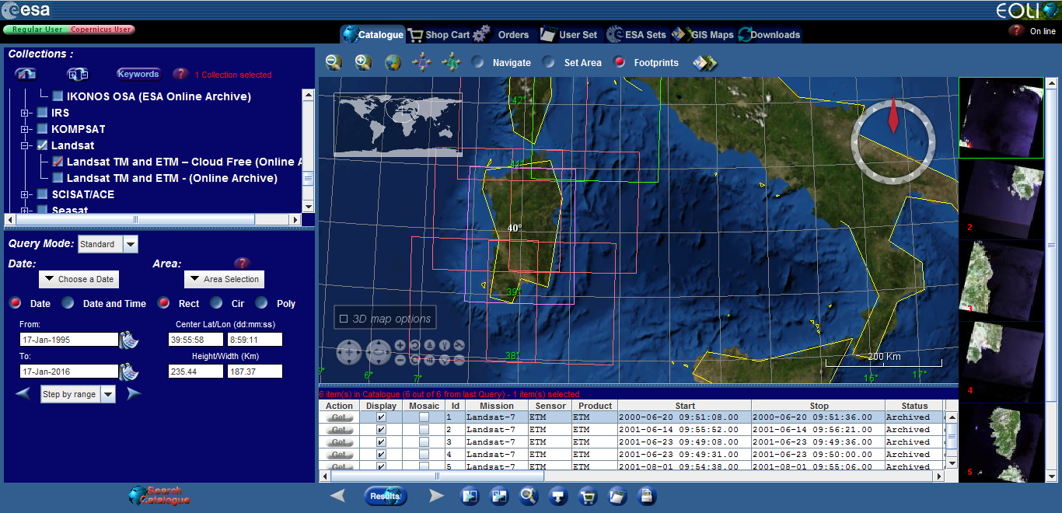Click the first panel-layout icon in bottom toolbar
Viewport: 1062px width, 513px height.
pos(470,496)
